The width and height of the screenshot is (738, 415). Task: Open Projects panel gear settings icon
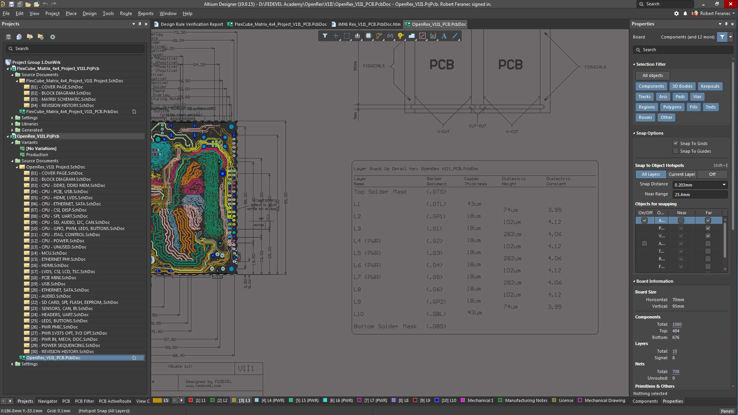pos(53,37)
